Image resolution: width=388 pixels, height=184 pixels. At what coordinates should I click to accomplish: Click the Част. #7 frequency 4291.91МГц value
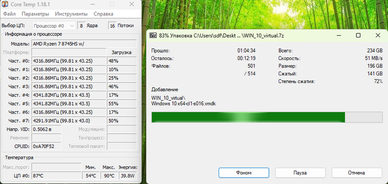click(x=69, y=120)
